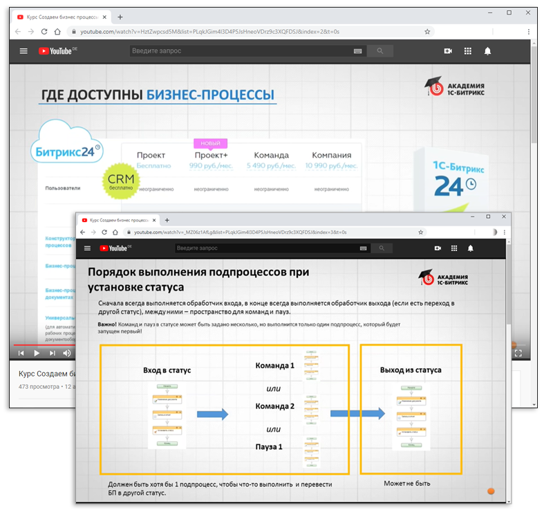Viewport: 553px width, 519px height.
Task: Click address bar URL in front browser window
Action: [x=240, y=232]
